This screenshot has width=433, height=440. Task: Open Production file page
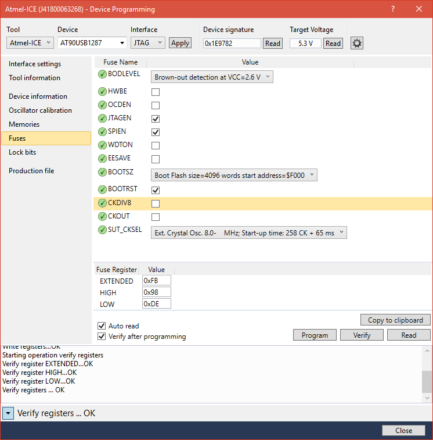pos(31,171)
